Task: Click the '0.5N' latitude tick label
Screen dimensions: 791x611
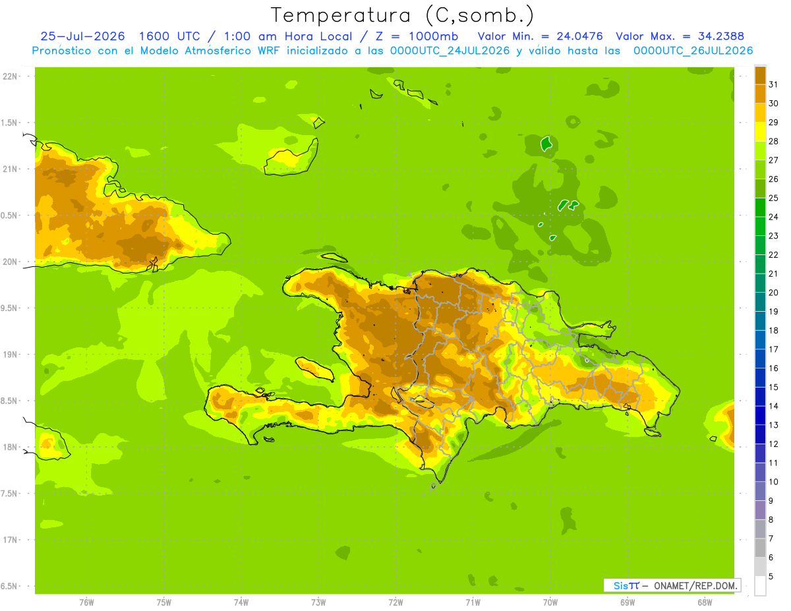Action: coord(10,216)
